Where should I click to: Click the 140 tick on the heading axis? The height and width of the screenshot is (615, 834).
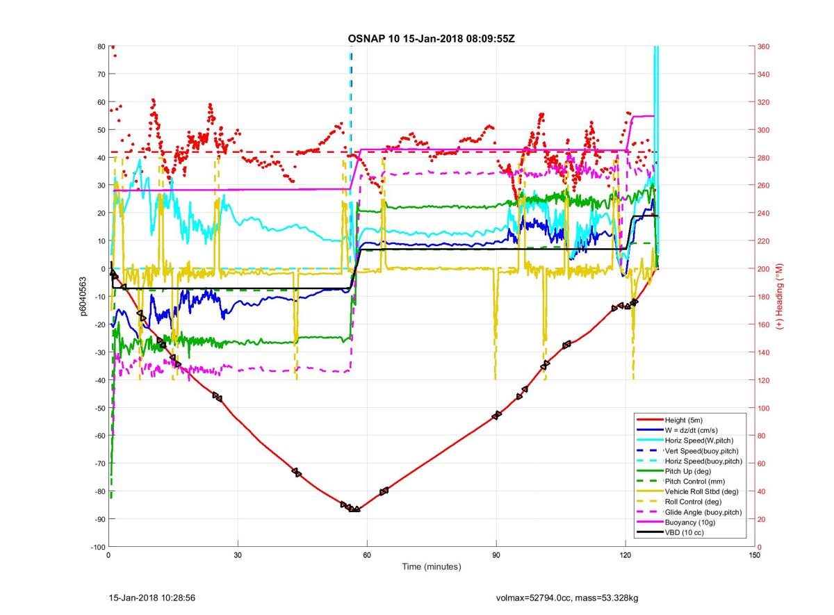coord(764,352)
